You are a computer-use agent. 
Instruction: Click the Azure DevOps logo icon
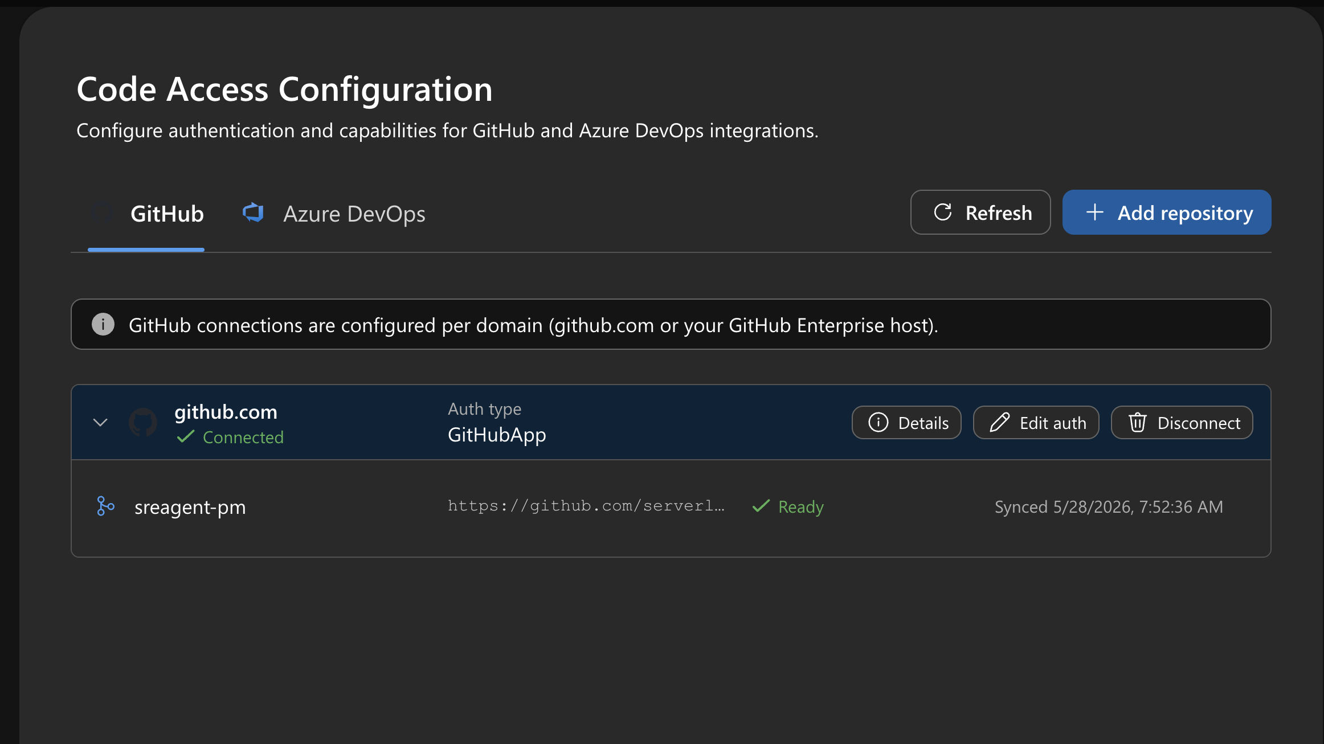(253, 212)
